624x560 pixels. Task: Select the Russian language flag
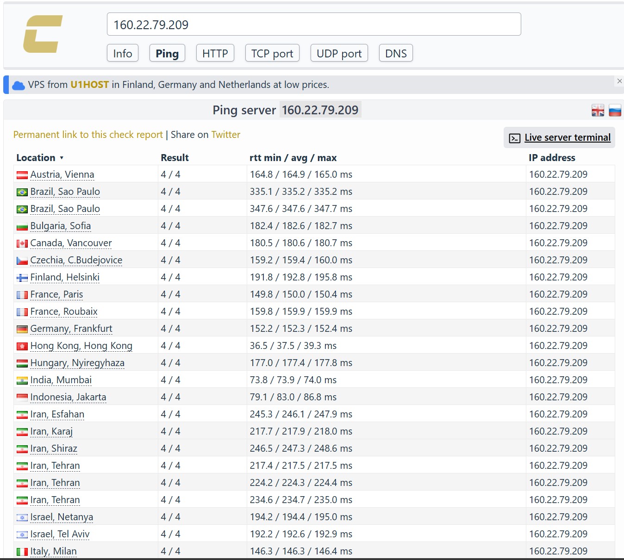615,111
